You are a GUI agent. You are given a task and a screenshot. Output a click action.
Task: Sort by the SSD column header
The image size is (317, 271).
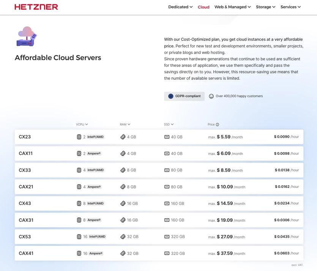(169, 124)
